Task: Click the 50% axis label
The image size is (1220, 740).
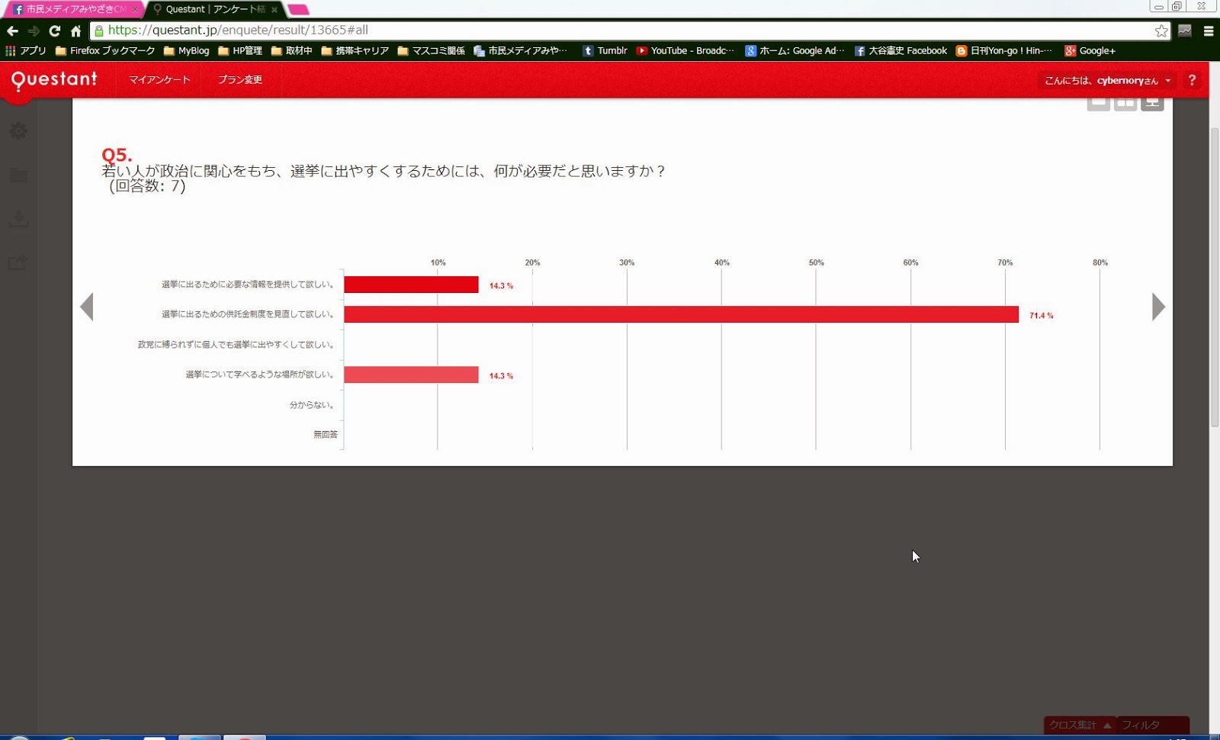Action: click(817, 262)
